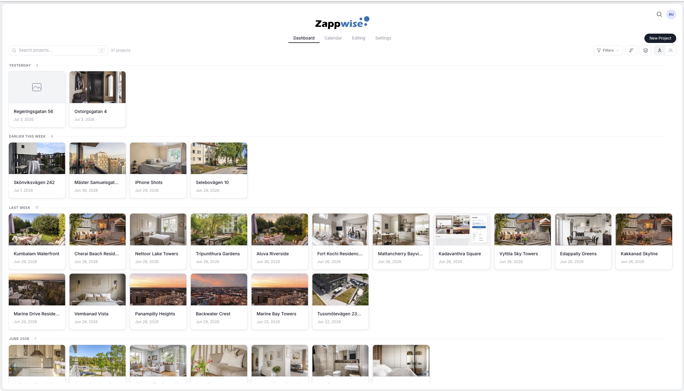This screenshot has height=391, width=684.
Task: Click the Marine Drive Reside... title text
Action: point(36,314)
